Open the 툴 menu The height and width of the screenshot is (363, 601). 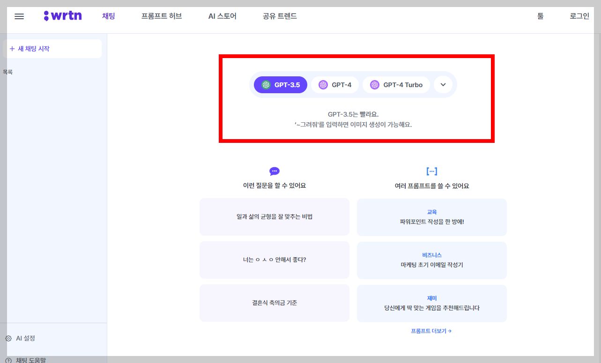click(x=541, y=16)
